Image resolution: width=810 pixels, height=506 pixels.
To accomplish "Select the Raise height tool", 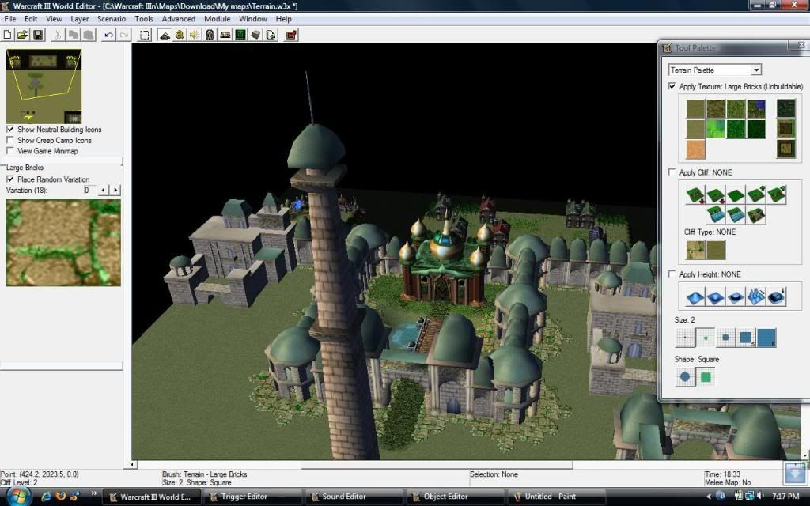I will pos(695,297).
